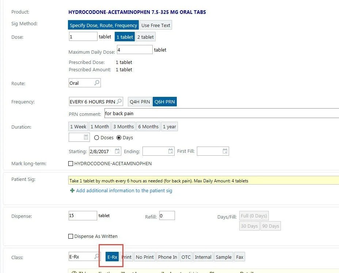Select the No Print class button
The height and width of the screenshot is (273, 339).
[145, 257]
